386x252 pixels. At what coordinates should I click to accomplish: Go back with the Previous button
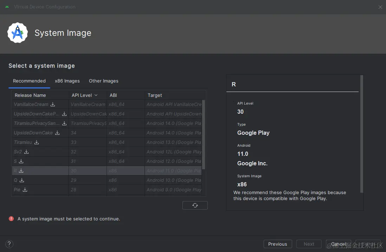tap(277, 244)
